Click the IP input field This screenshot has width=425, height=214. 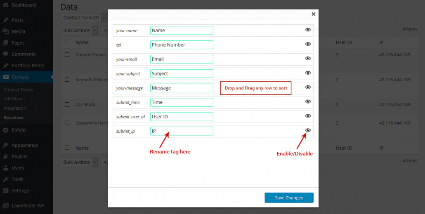pyautogui.click(x=182, y=131)
